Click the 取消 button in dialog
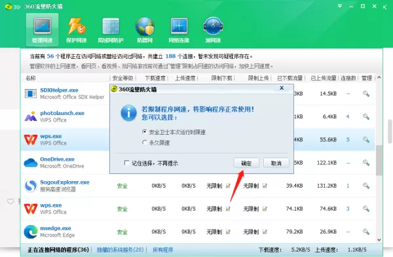This screenshot has height=257, width=393. coord(276,163)
